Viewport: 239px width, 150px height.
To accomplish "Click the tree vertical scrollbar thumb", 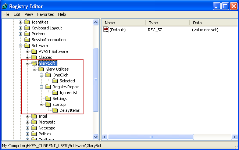I will click(x=96, y=80).
